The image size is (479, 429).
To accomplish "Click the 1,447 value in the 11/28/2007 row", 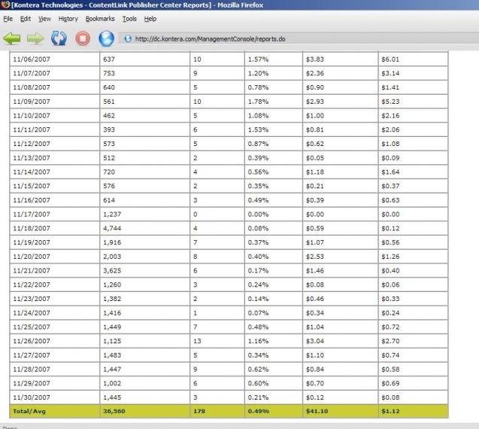I will 112,370.
